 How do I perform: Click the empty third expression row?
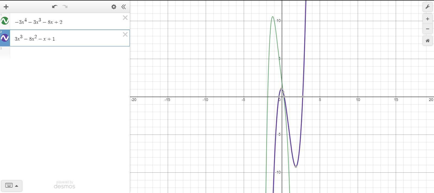pyautogui.click(x=69, y=53)
